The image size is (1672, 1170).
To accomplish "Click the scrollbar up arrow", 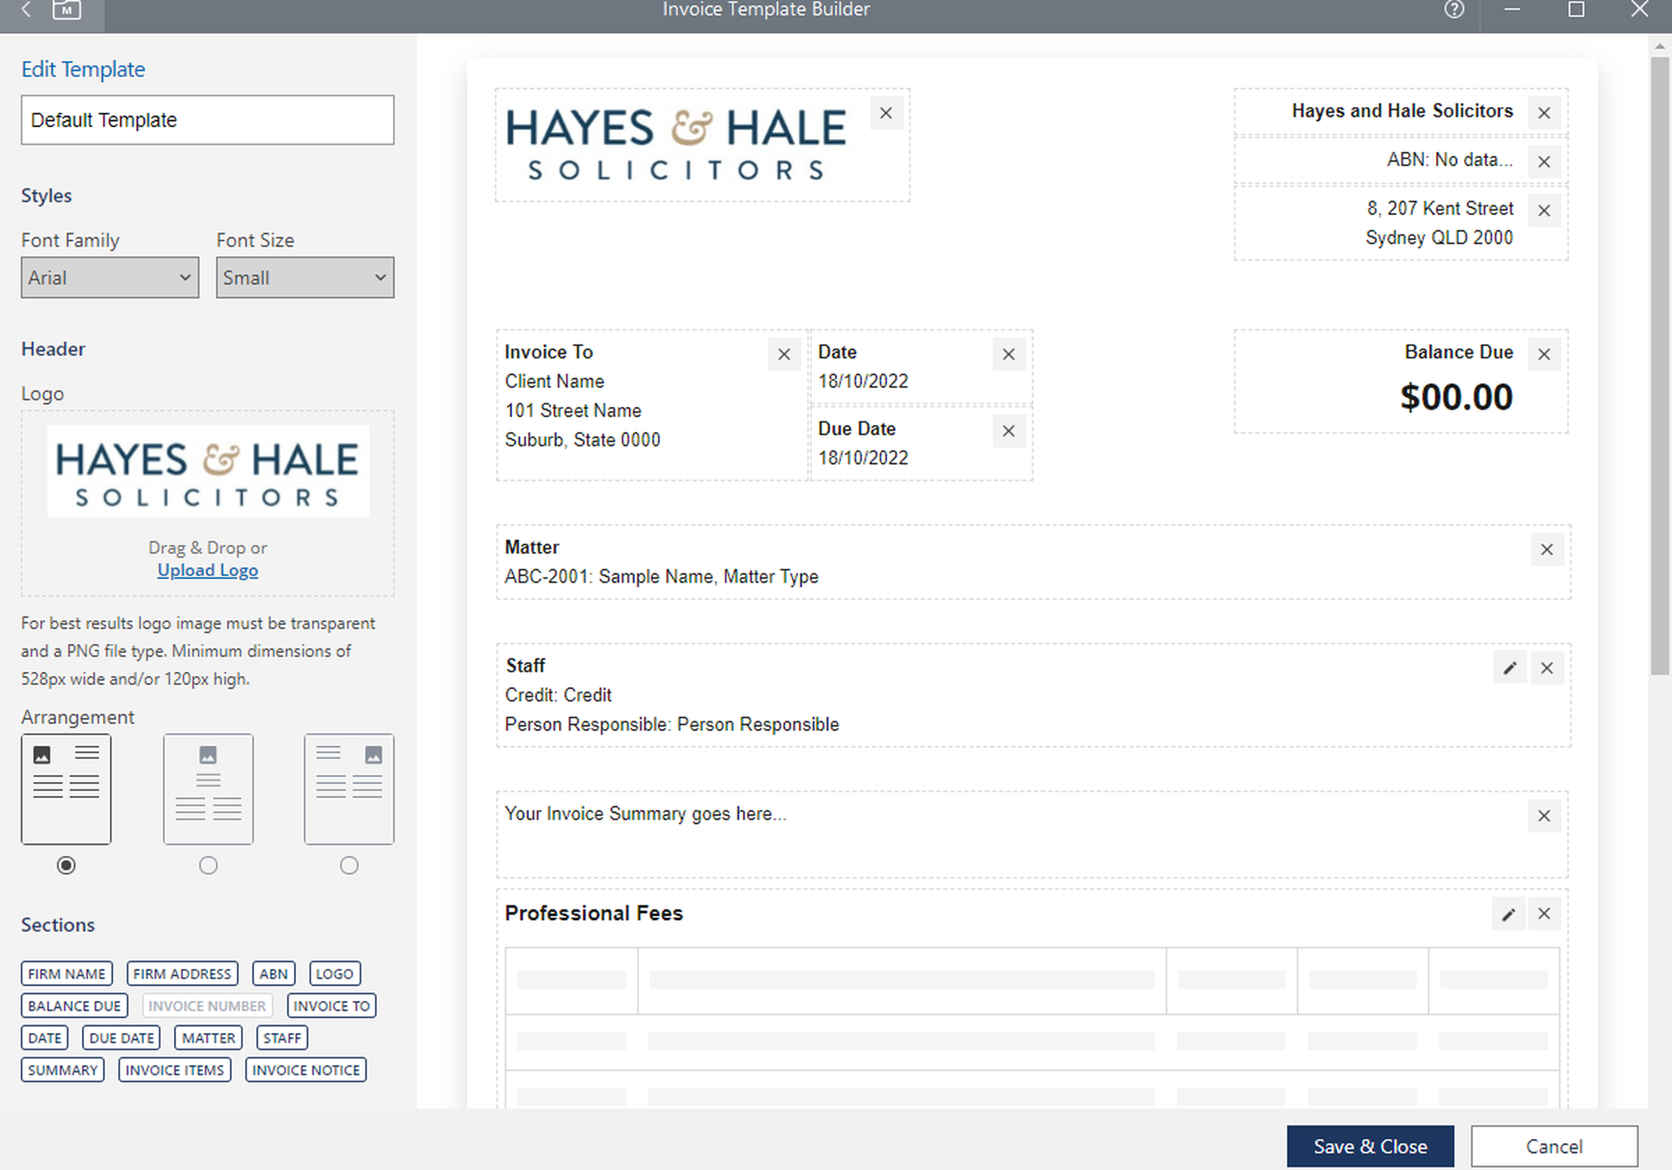I will point(1659,46).
